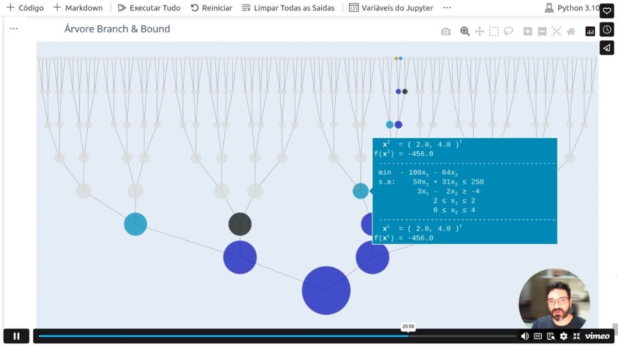Choose the box select tool
The width and height of the screenshot is (618, 347).
(494, 31)
